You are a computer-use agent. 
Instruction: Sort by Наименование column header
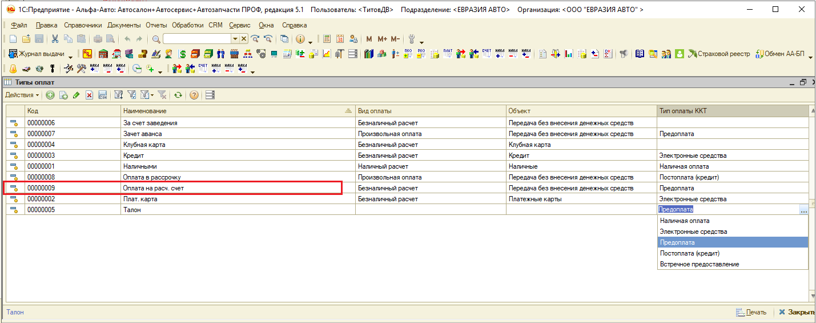tap(238, 111)
